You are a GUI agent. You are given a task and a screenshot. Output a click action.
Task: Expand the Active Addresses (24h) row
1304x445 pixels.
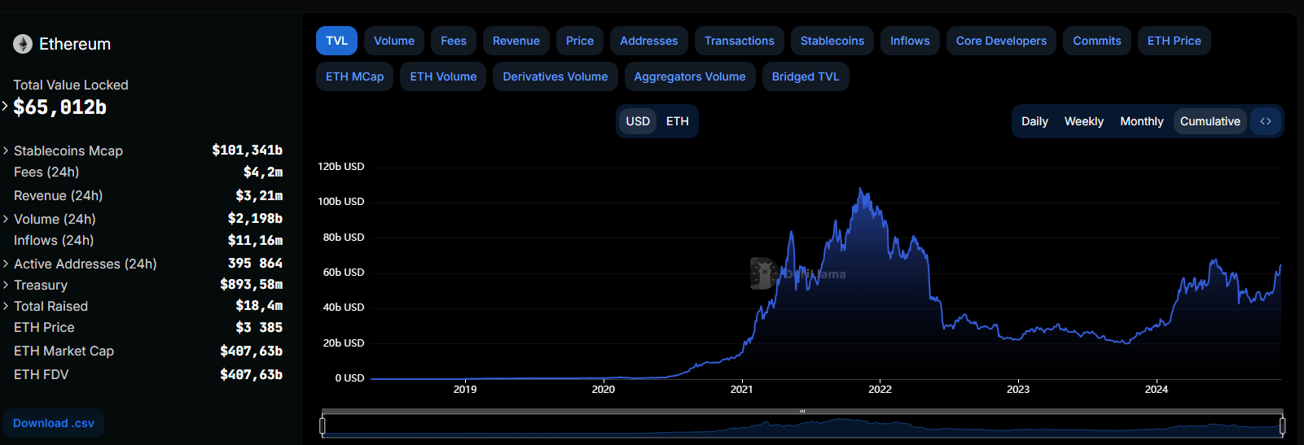pyautogui.click(x=6, y=264)
